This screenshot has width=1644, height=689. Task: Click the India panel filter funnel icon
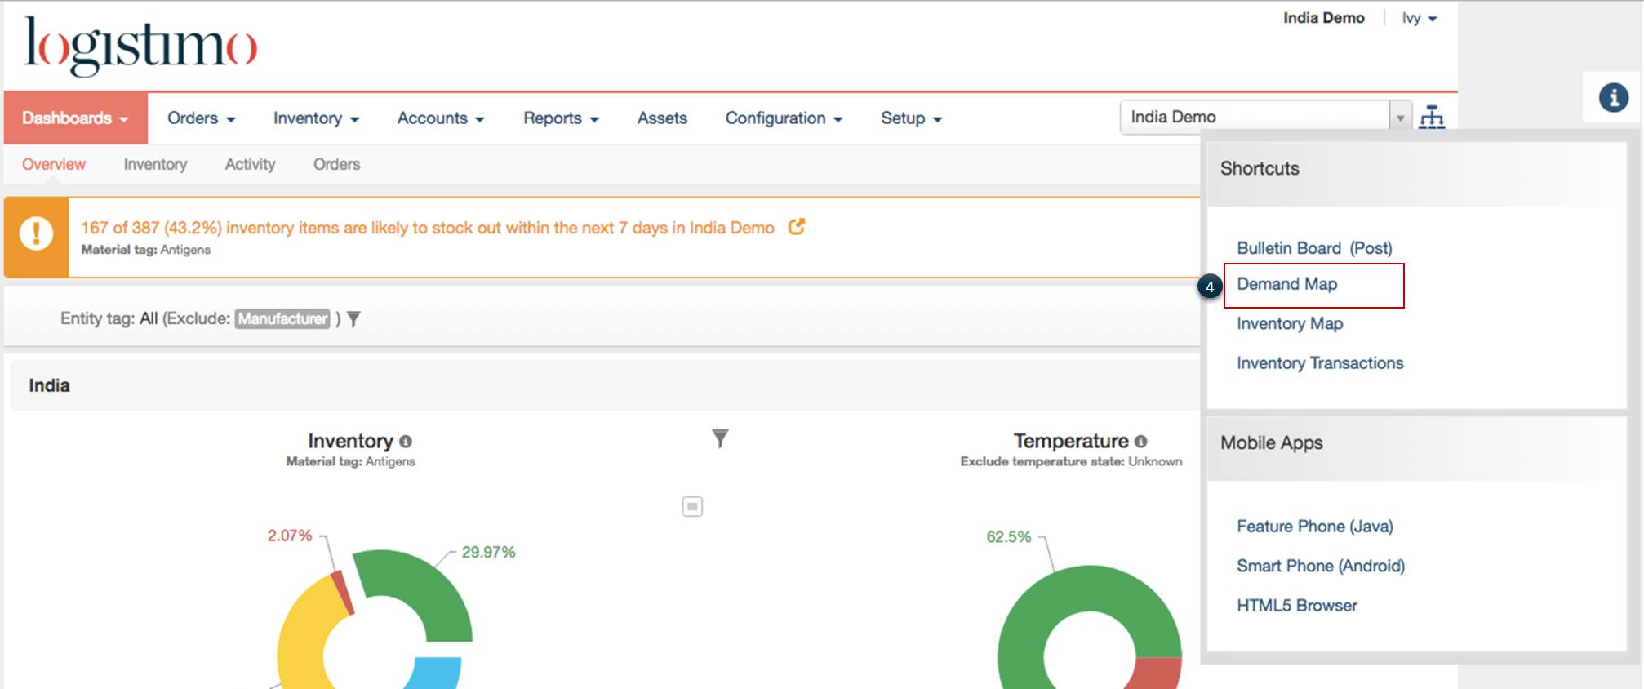pos(720,438)
